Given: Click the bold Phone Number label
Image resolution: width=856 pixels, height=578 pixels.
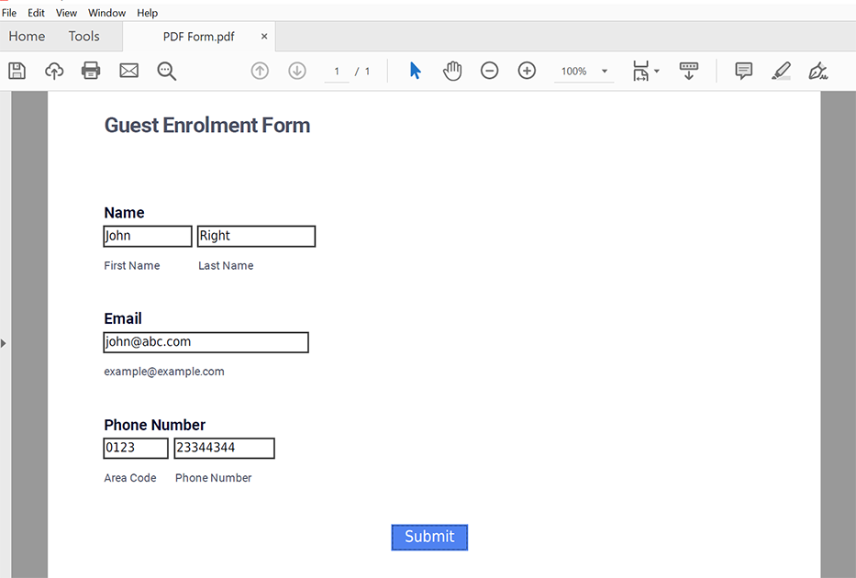Looking at the screenshot, I should 155,425.
